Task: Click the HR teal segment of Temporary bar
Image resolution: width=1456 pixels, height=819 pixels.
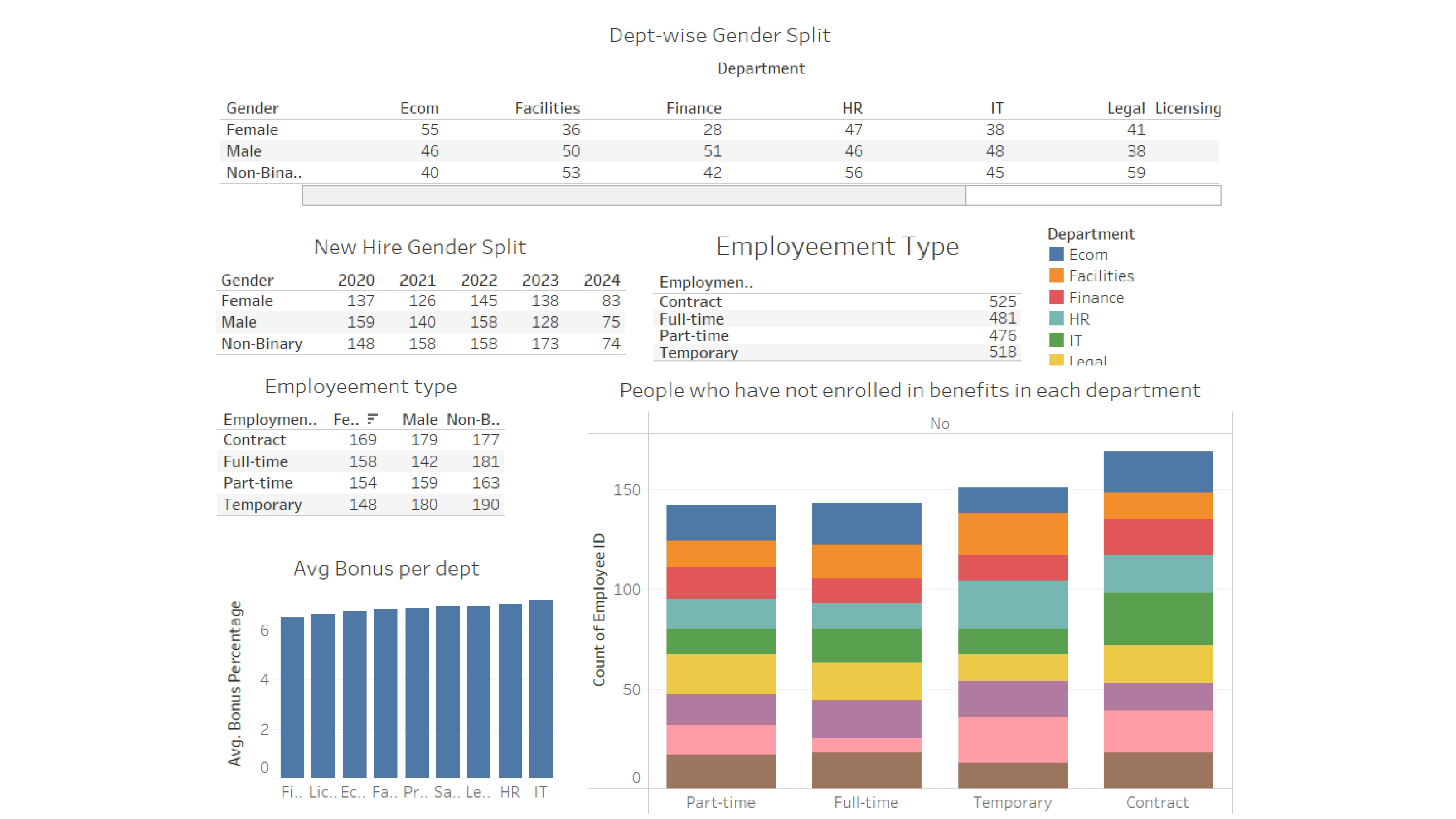Action: click(1013, 604)
